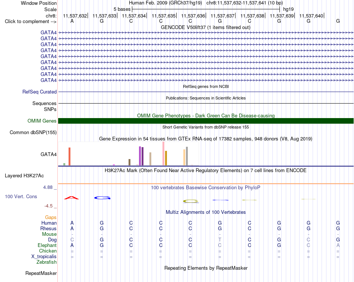This screenshot has width=354, height=282.
Task: Click the small green GTEx bar at left
Action: coord(64,164)
